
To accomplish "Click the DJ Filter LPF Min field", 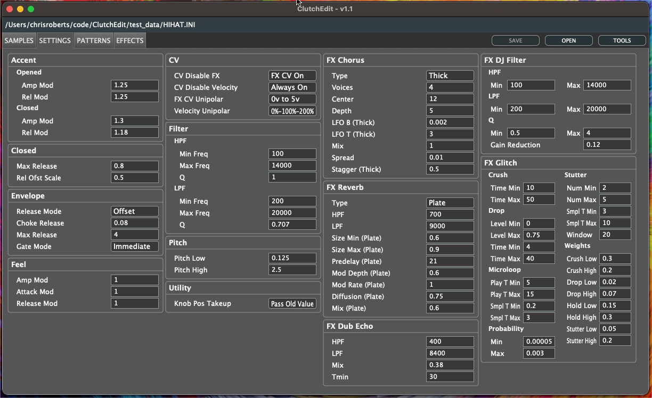I will 531,109.
